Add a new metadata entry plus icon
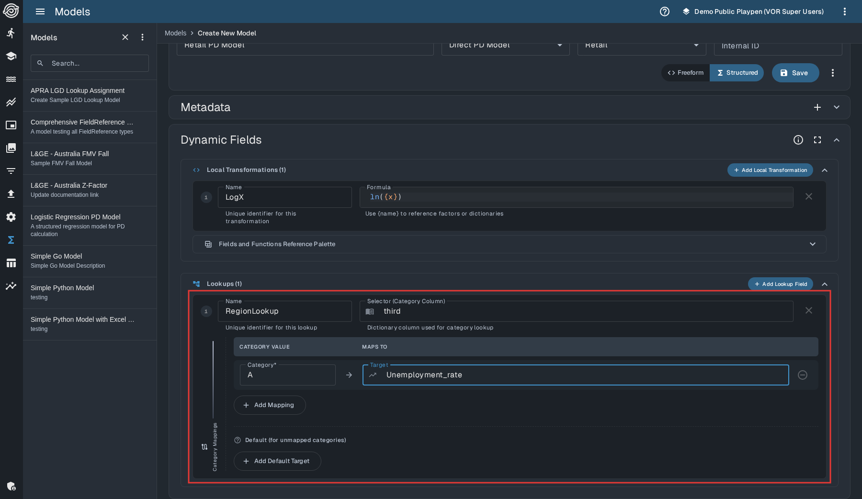 (817, 107)
